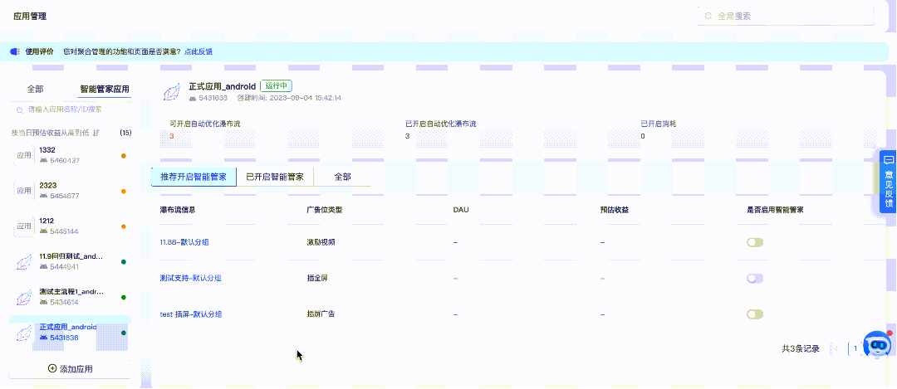Open the 11.88-默认分组 waterfall link
The height and width of the screenshot is (389, 897).
pos(184,242)
